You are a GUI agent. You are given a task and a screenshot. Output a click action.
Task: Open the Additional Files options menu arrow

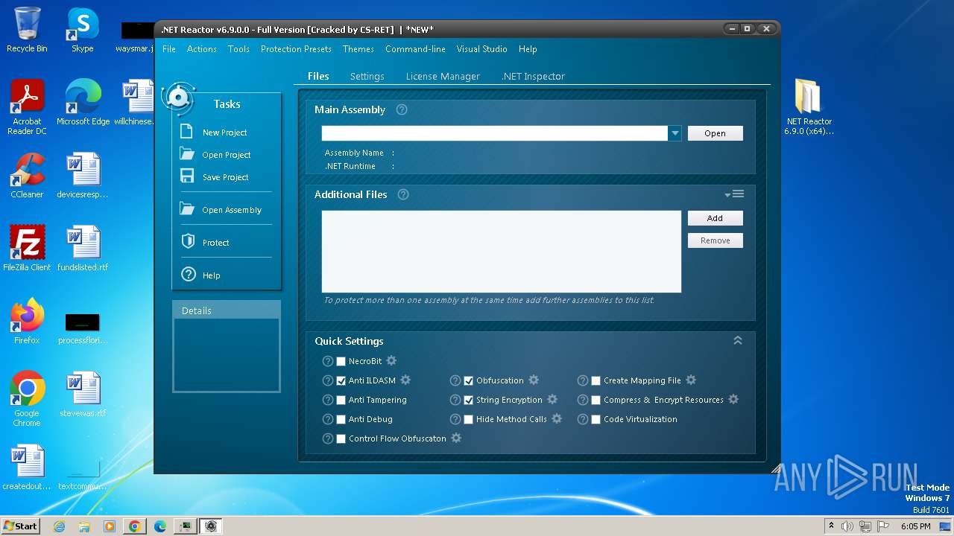tap(734, 194)
